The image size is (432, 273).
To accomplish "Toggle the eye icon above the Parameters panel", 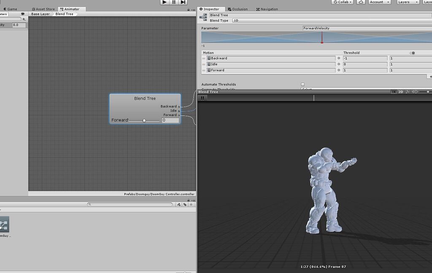I will (x=22, y=13).
